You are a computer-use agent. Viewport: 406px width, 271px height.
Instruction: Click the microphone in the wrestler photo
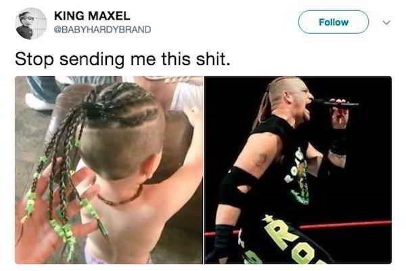point(336,103)
